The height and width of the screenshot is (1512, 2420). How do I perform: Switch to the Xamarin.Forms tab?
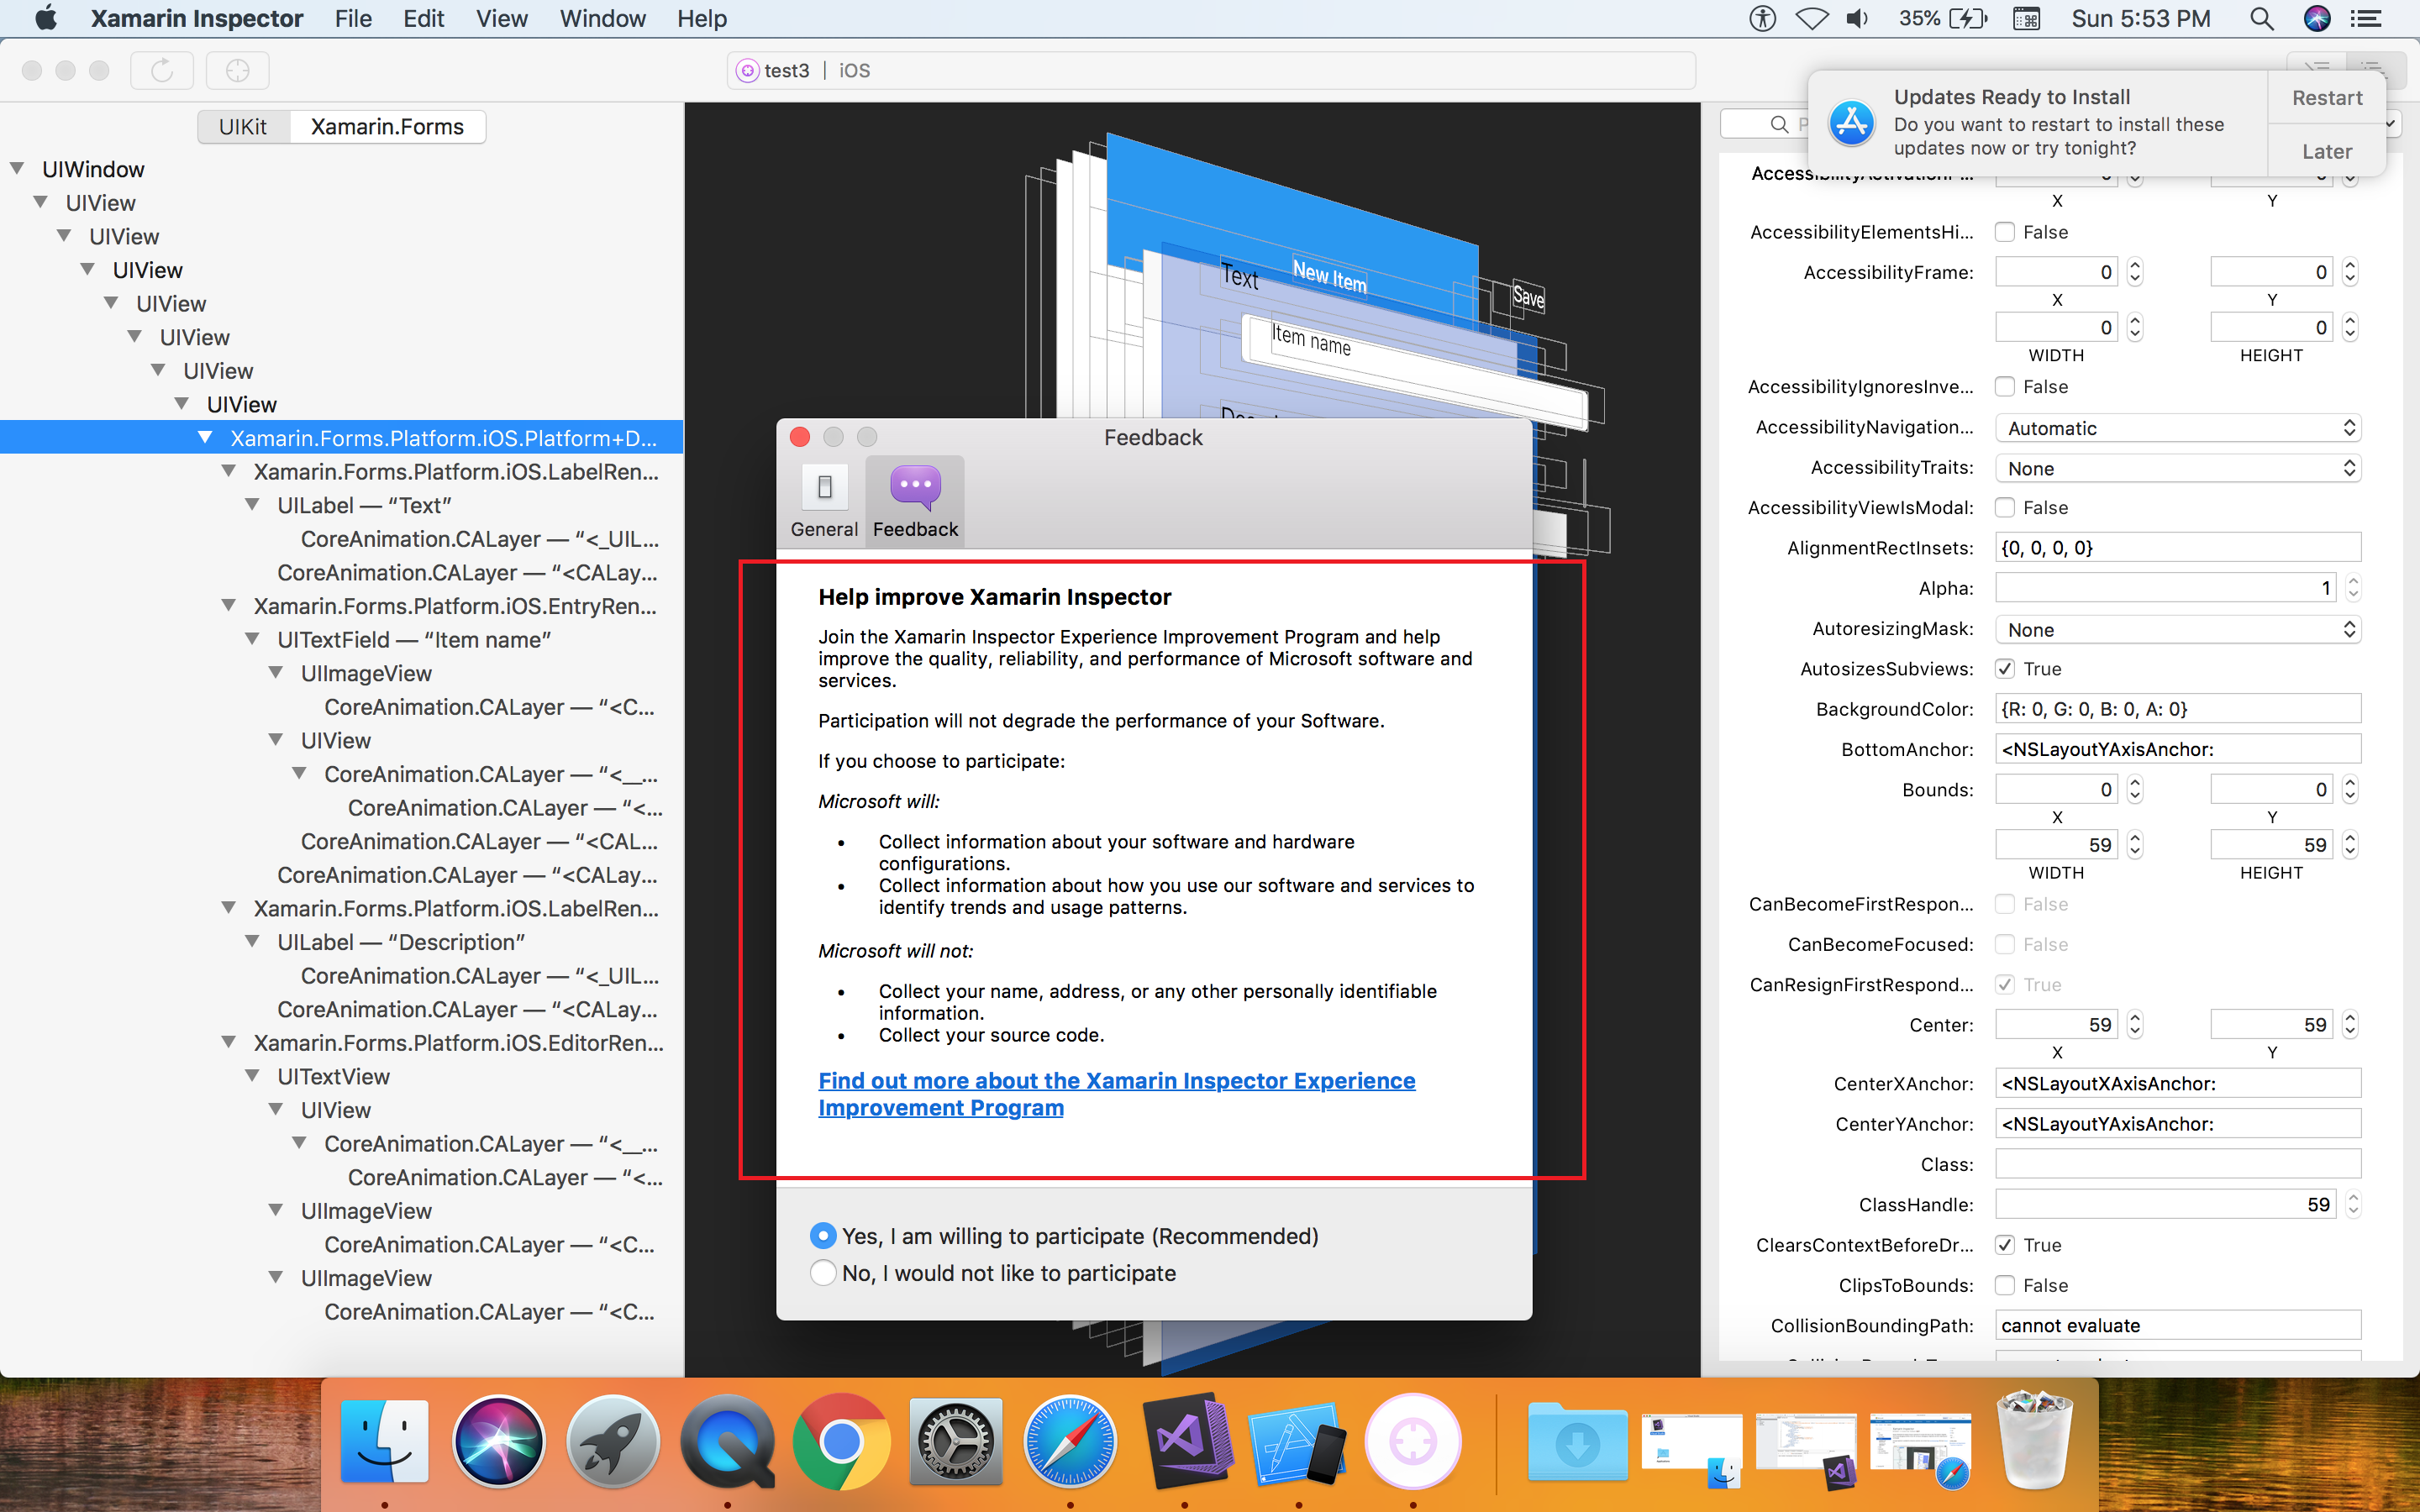[387, 127]
